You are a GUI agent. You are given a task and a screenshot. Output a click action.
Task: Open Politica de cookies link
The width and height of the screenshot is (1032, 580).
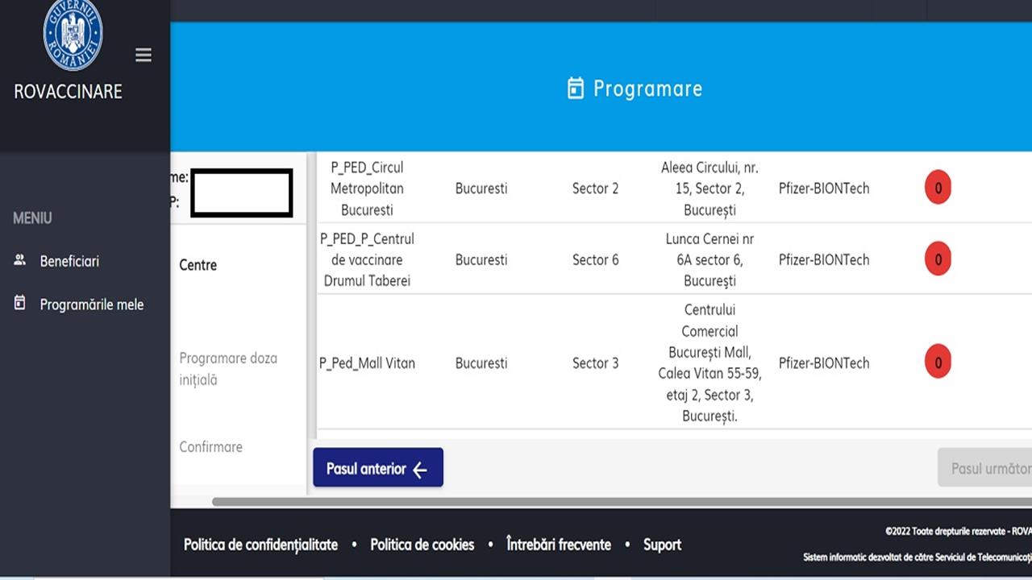[x=422, y=545]
